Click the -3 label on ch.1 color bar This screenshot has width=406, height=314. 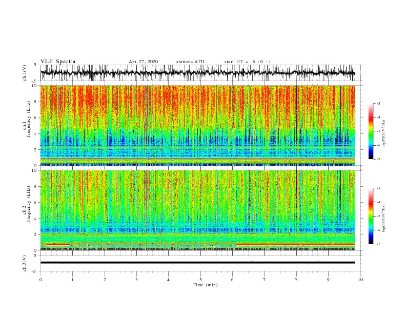378,103
